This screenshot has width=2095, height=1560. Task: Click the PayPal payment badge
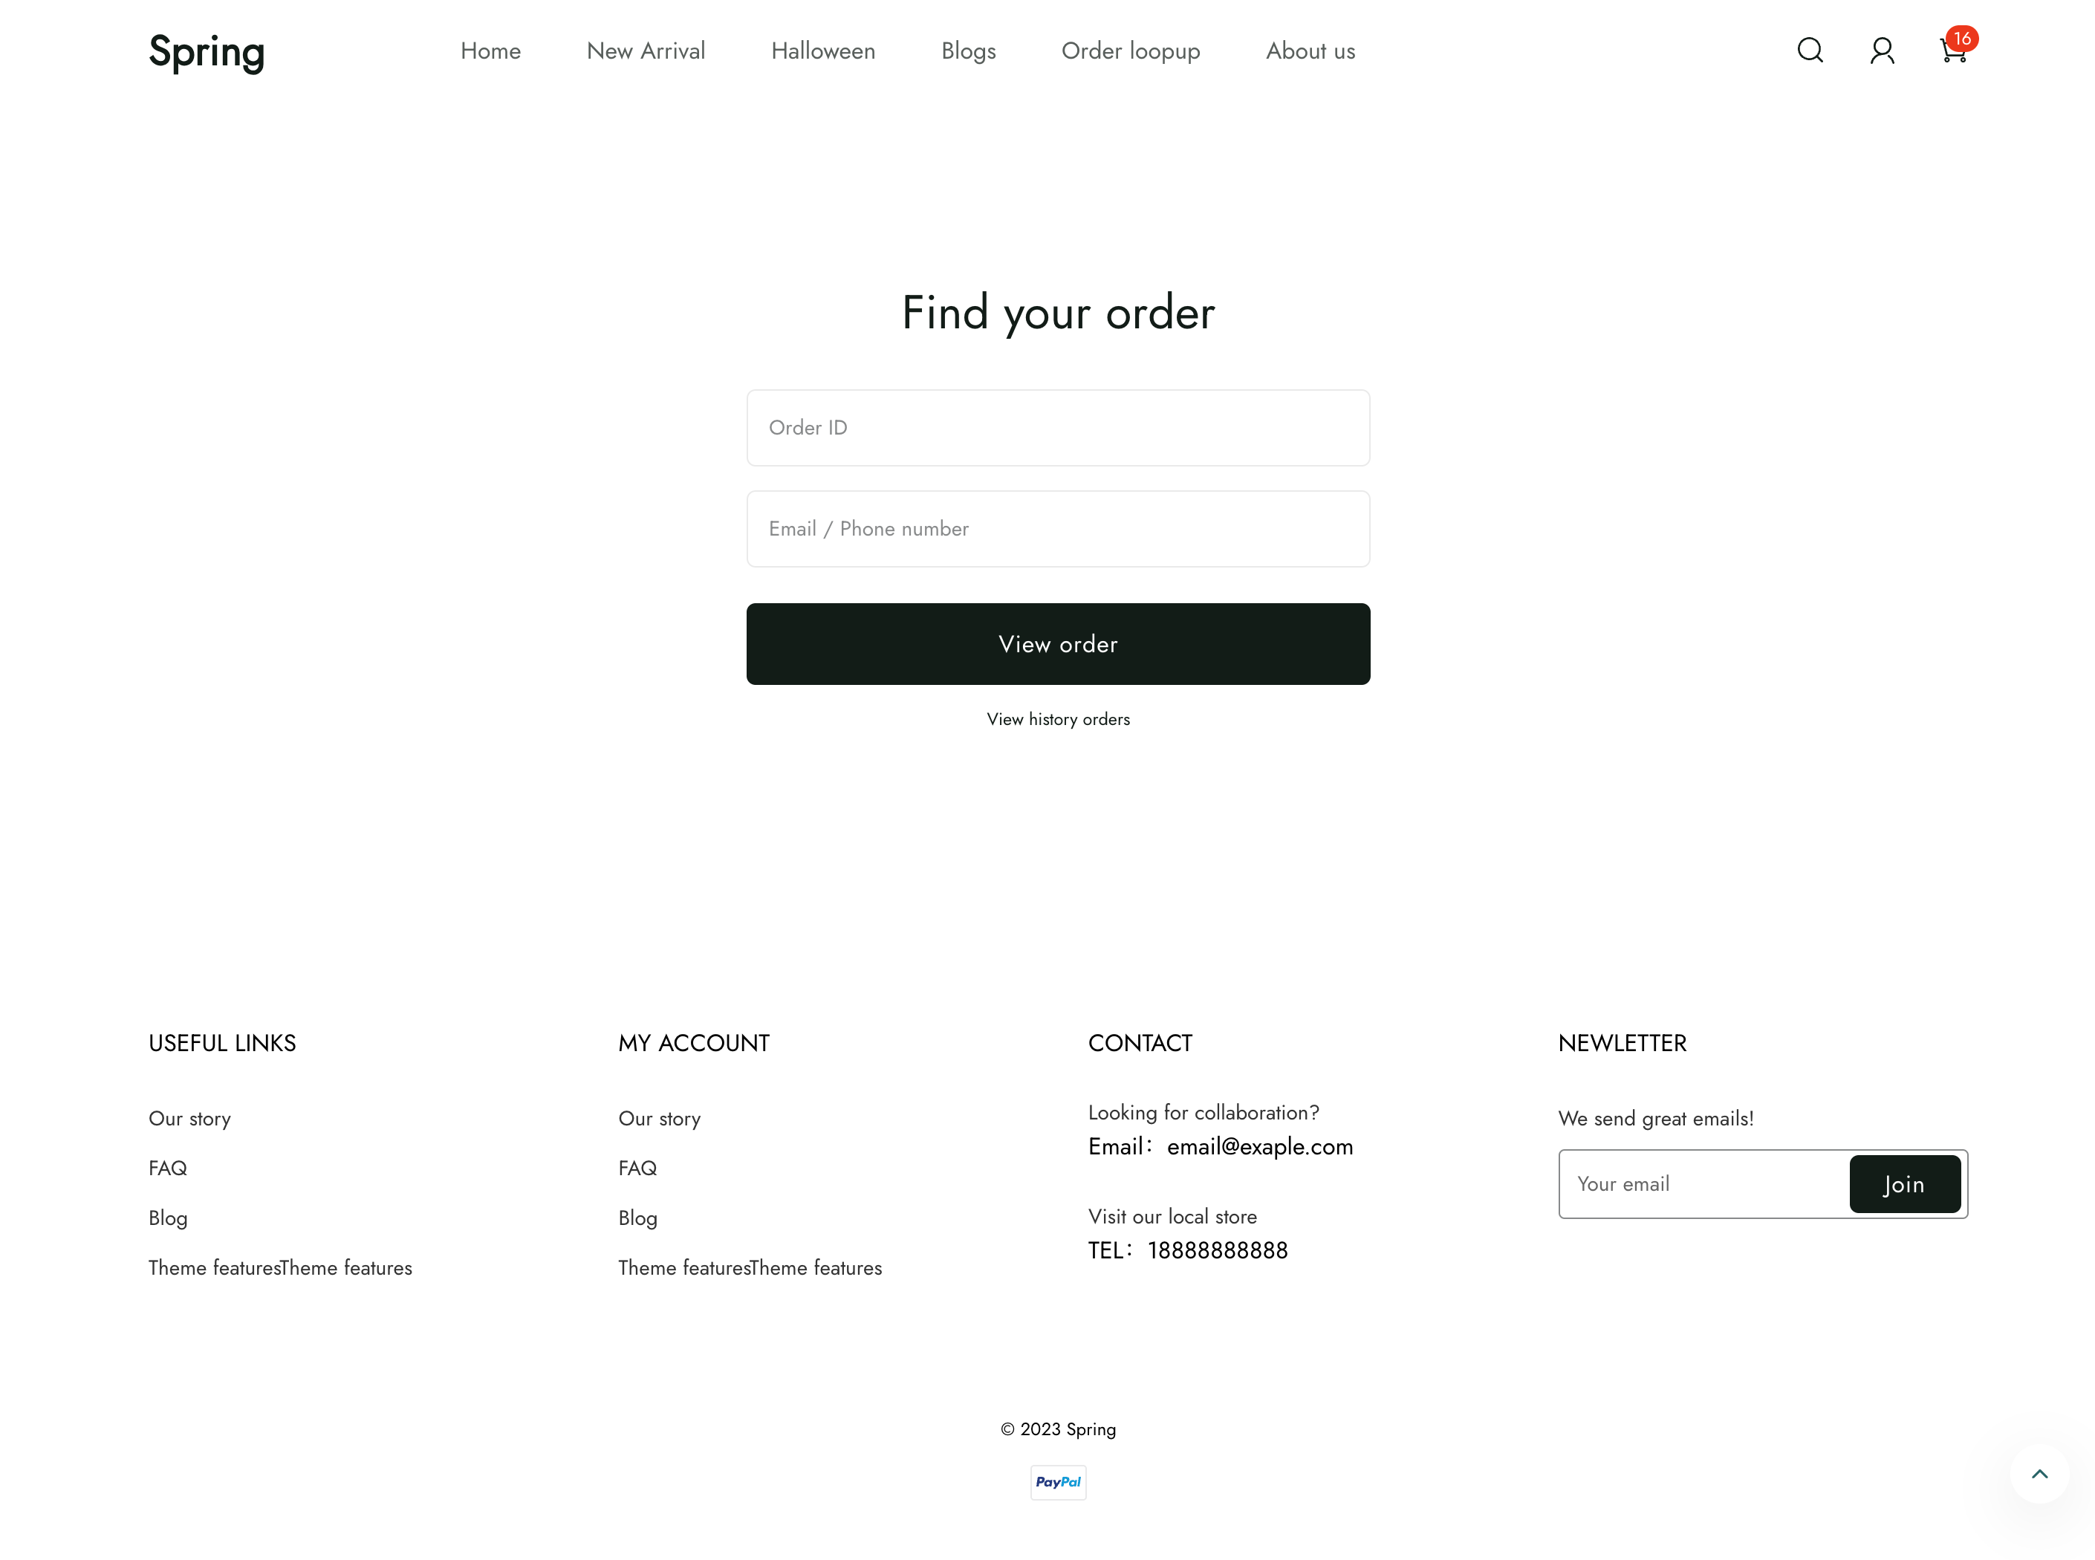tap(1057, 1481)
